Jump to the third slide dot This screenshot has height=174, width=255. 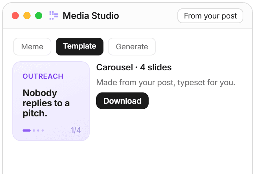38,130
